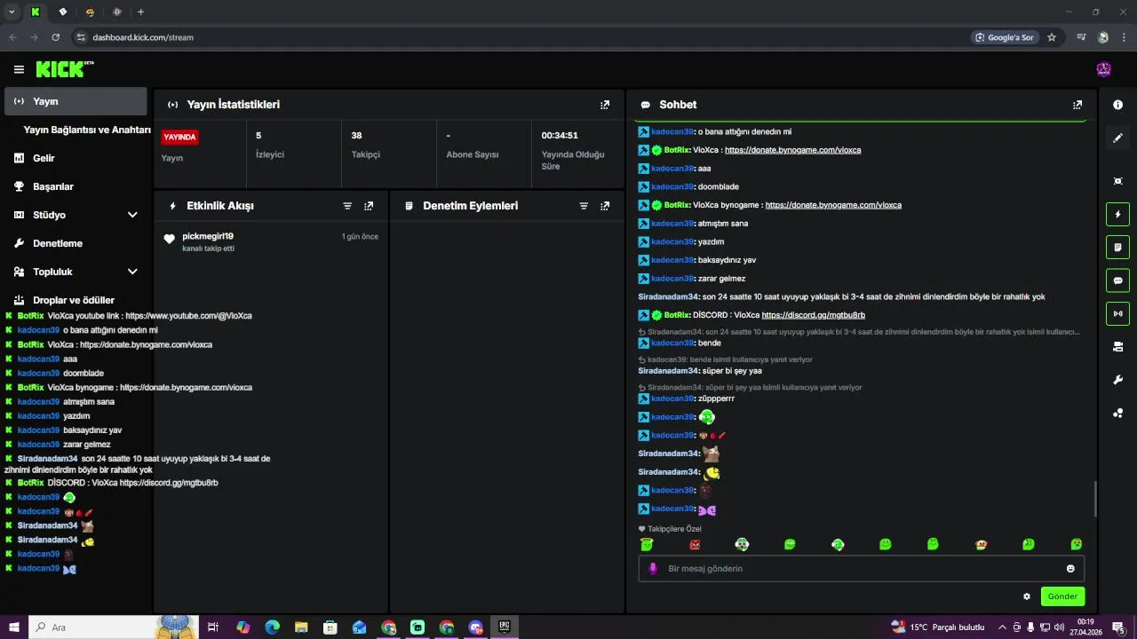This screenshot has width=1137, height=639.
Task: Open the hamburger menu beside KICK logo
Action: tap(19, 69)
